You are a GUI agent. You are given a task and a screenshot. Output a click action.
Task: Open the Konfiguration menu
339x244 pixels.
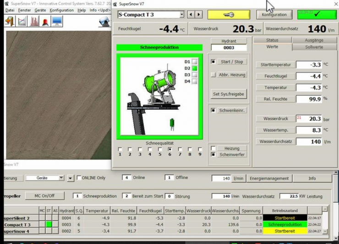point(61,10)
